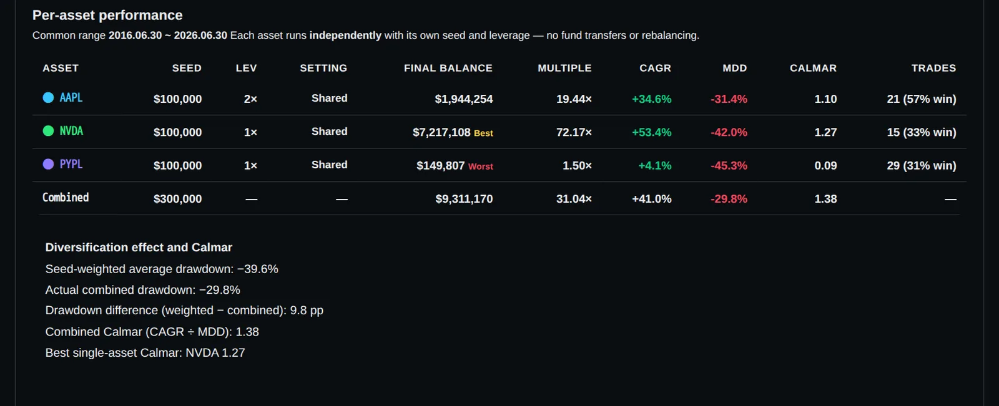Click the 72.17× multiple value

click(x=574, y=132)
